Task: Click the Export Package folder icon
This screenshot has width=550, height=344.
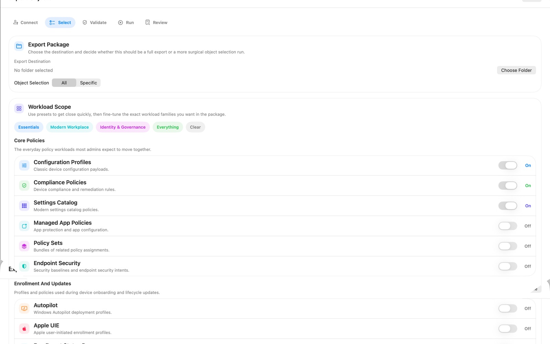Action: (19, 46)
